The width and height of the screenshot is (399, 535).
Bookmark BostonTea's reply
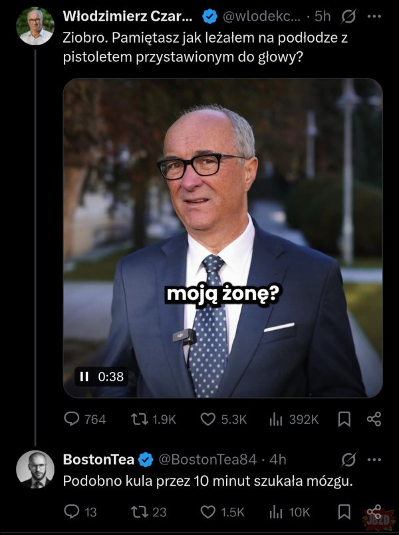[x=344, y=512]
